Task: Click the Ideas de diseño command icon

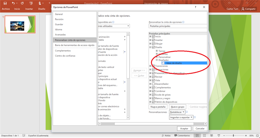Action: (x=163, y=63)
